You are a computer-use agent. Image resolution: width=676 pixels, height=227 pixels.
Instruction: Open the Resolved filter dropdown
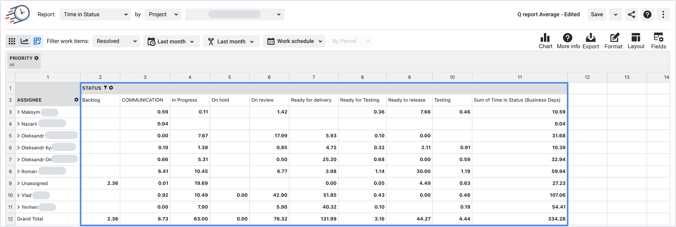(x=116, y=41)
